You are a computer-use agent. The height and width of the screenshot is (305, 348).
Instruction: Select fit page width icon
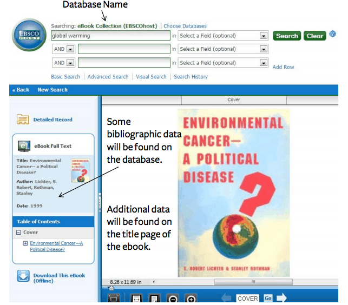pyautogui.click(x=136, y=299)
